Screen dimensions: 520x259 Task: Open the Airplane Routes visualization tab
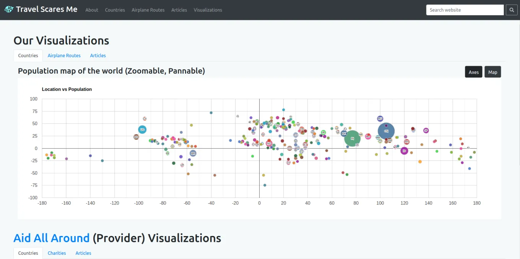[x=64, y=55]
